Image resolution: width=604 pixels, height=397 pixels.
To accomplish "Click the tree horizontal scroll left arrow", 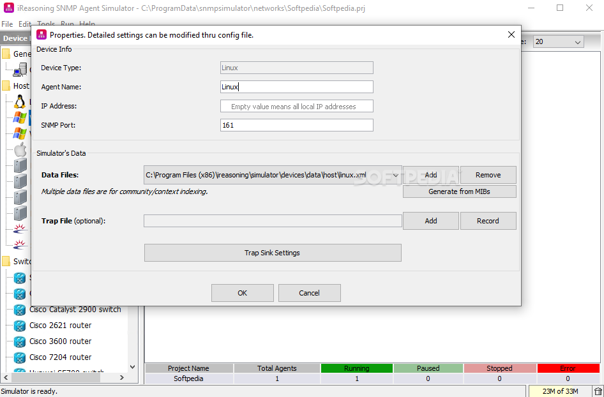I will (4, 378).
